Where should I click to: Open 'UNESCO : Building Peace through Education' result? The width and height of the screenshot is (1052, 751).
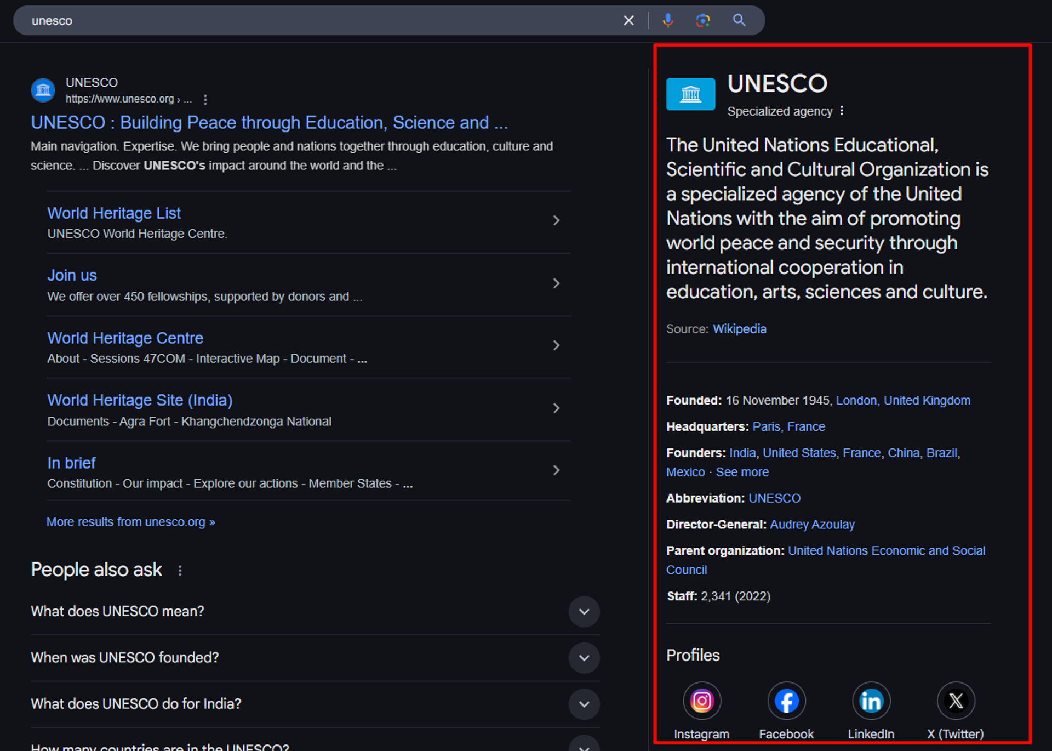pos(269,123)
